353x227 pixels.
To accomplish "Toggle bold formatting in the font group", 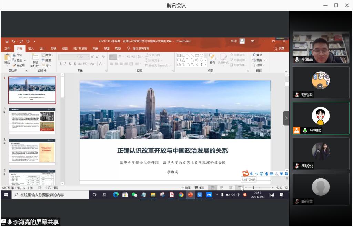I will coord(60,64).
